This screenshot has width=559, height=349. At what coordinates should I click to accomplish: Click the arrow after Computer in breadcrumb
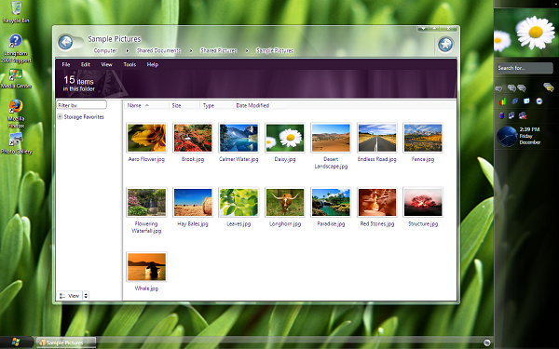click(x=128, y=50)
